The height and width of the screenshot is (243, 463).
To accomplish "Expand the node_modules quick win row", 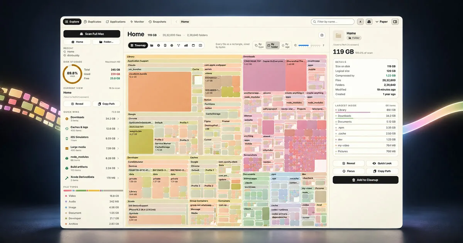I will point(92,158).
